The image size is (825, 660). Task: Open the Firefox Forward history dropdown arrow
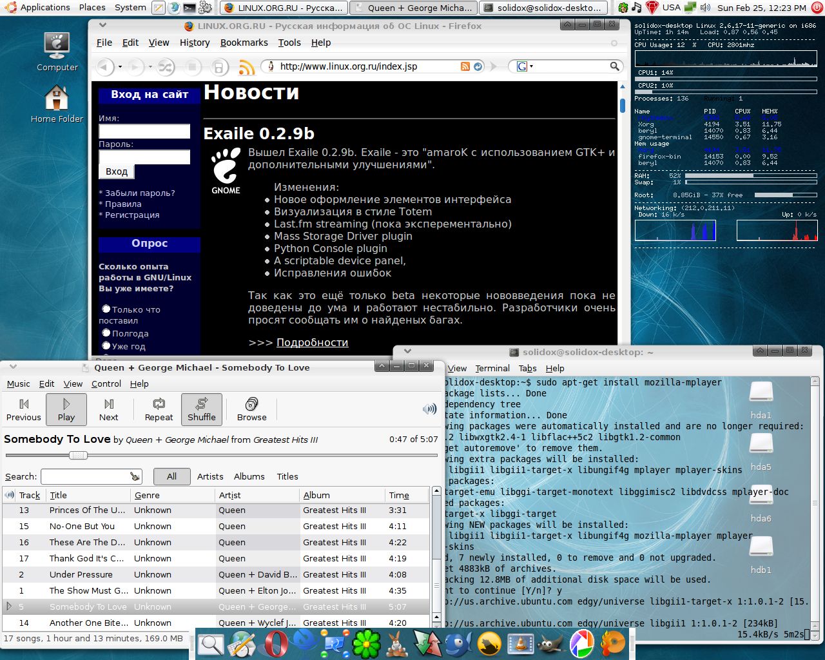point(150,66)
